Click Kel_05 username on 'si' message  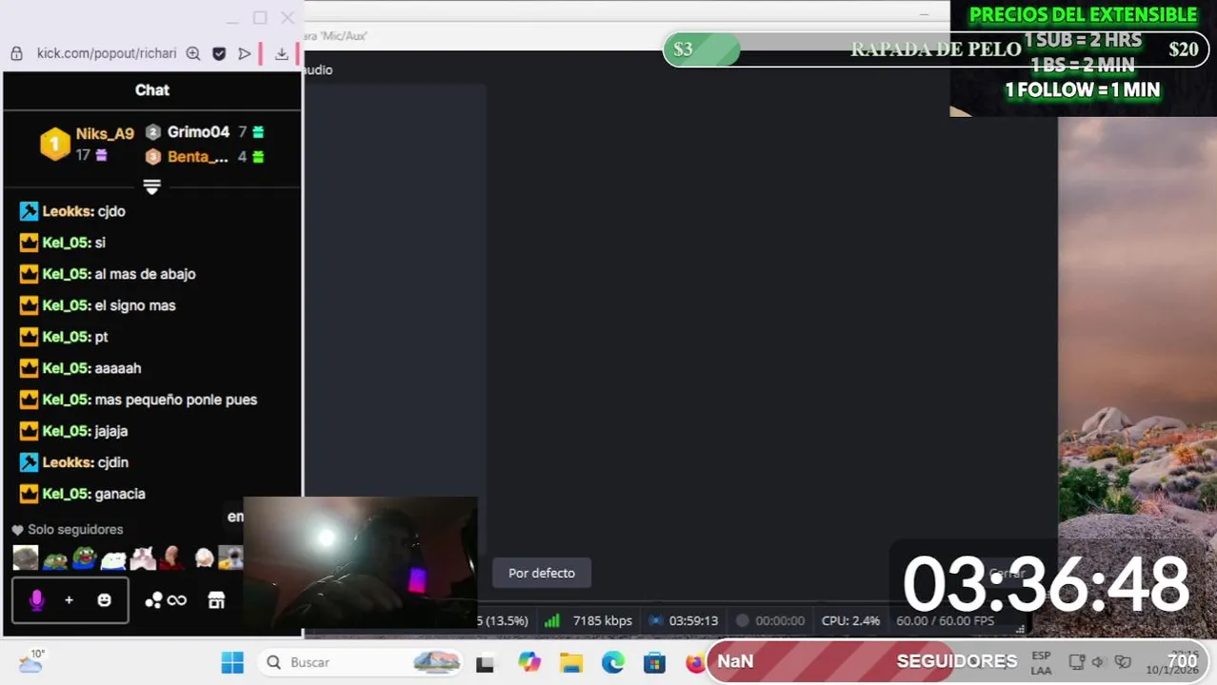pyautogui.click(x=67, y=243)
